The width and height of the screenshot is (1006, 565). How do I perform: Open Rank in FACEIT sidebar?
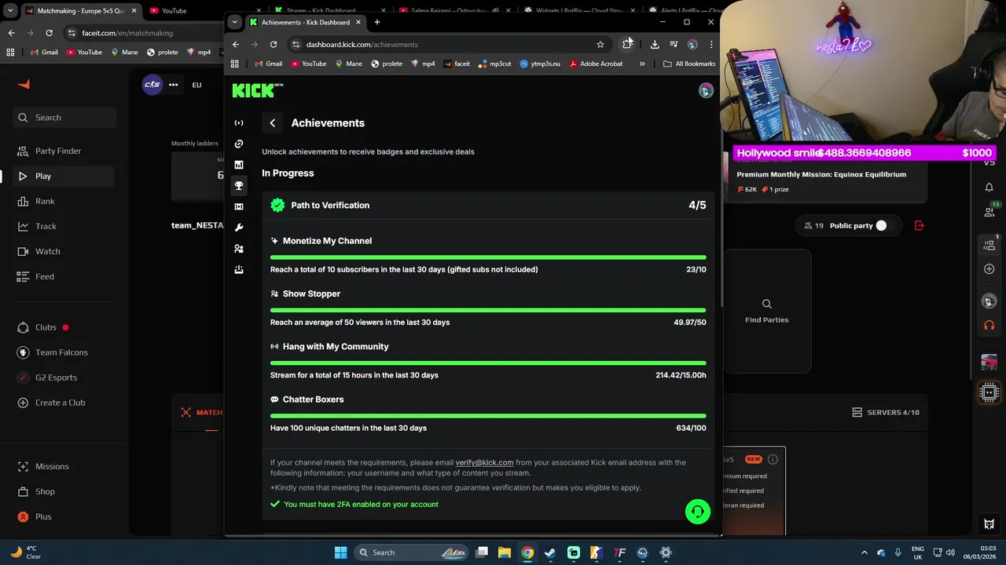(64, 202)
